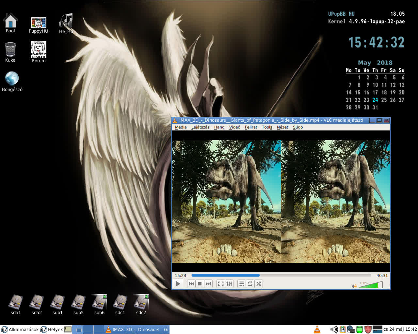Click the May 2018 calendar header
The width and height of the screenshot is (418, 334).
click(x=375, y=63)
